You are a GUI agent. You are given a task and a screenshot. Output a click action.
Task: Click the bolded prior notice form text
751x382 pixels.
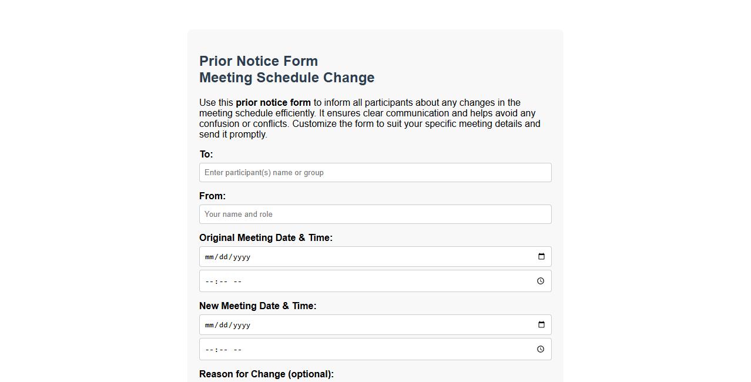tap(273, 102)
